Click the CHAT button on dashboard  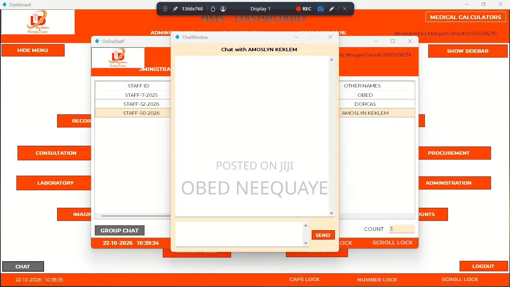click(x=23, y=266)
